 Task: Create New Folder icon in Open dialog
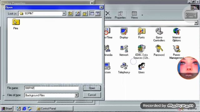point(85,13)
